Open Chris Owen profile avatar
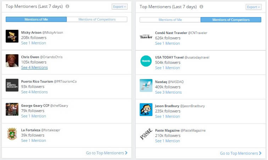 (x=12, y=61)
